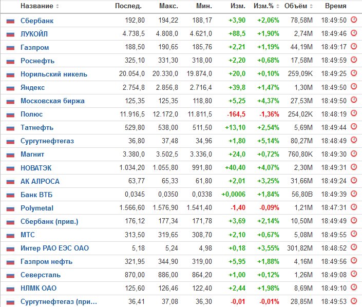Image resolution: width=362 pixels, height=307 pixels.
Task: Select the percent change +5,14%
Action: pyautogui.click(x=268, y=141)
